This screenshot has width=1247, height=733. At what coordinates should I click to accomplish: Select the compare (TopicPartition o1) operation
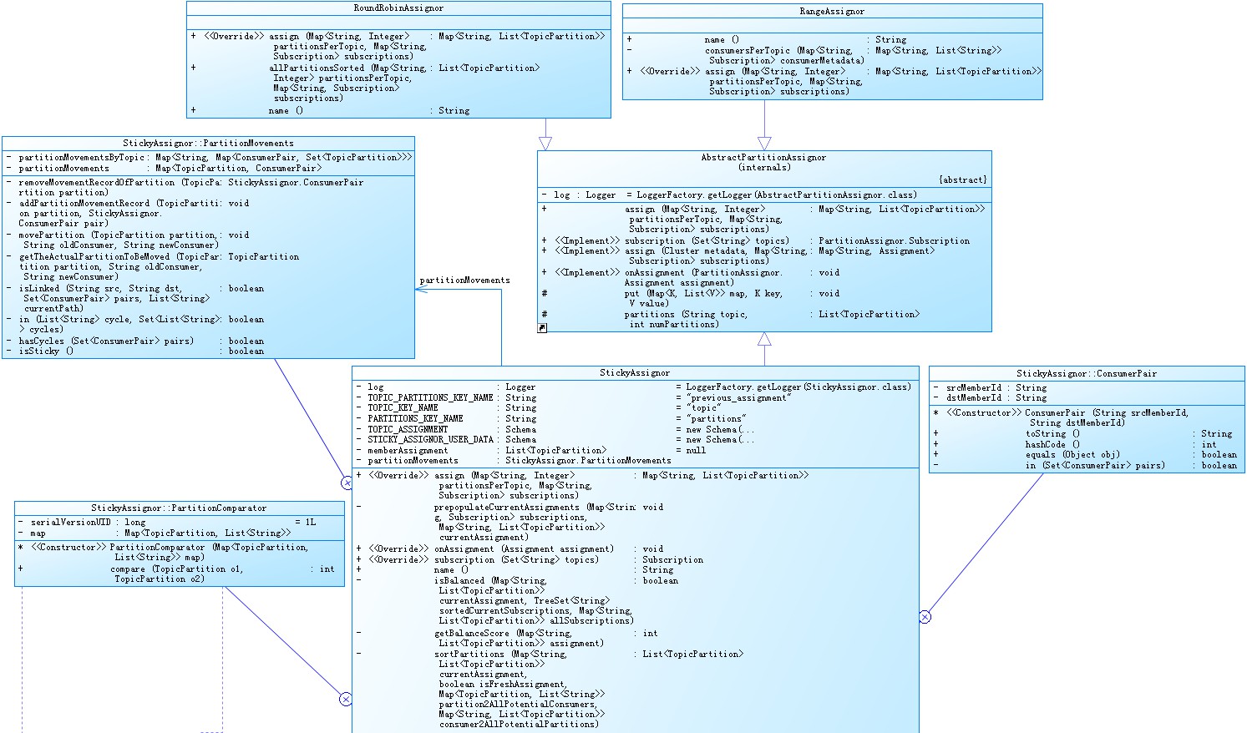click(176, 574)
